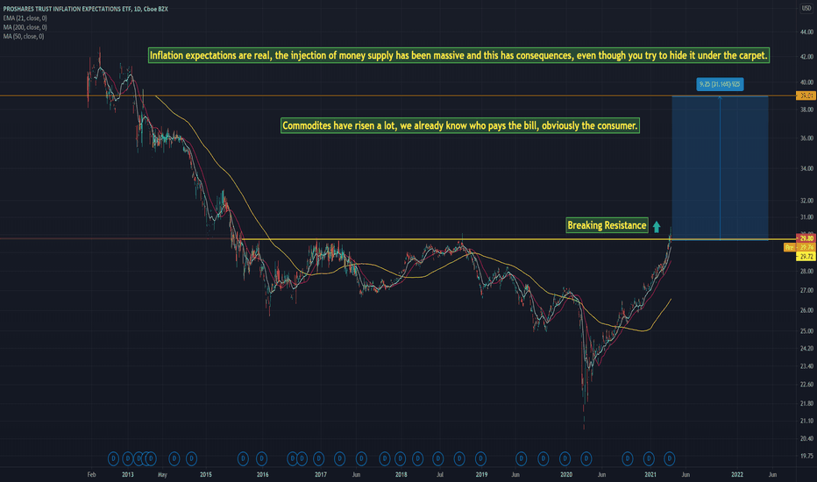Click the Pre 29.76 pre-market price tag
This screenshot has width=817, height=482.
[x=799, y=247]
